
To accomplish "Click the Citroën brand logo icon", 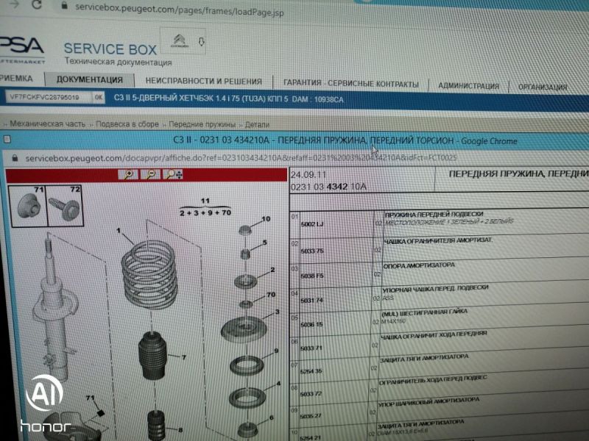I will pos(179,42).
